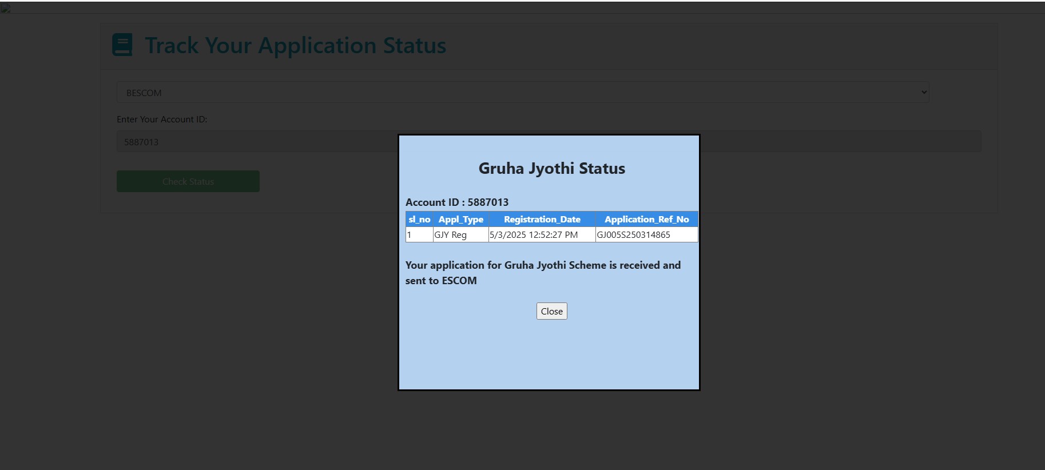Screen dimensions: 1045x470
Task: Select the Appl_Type column header
Action: tap(460, 220)
